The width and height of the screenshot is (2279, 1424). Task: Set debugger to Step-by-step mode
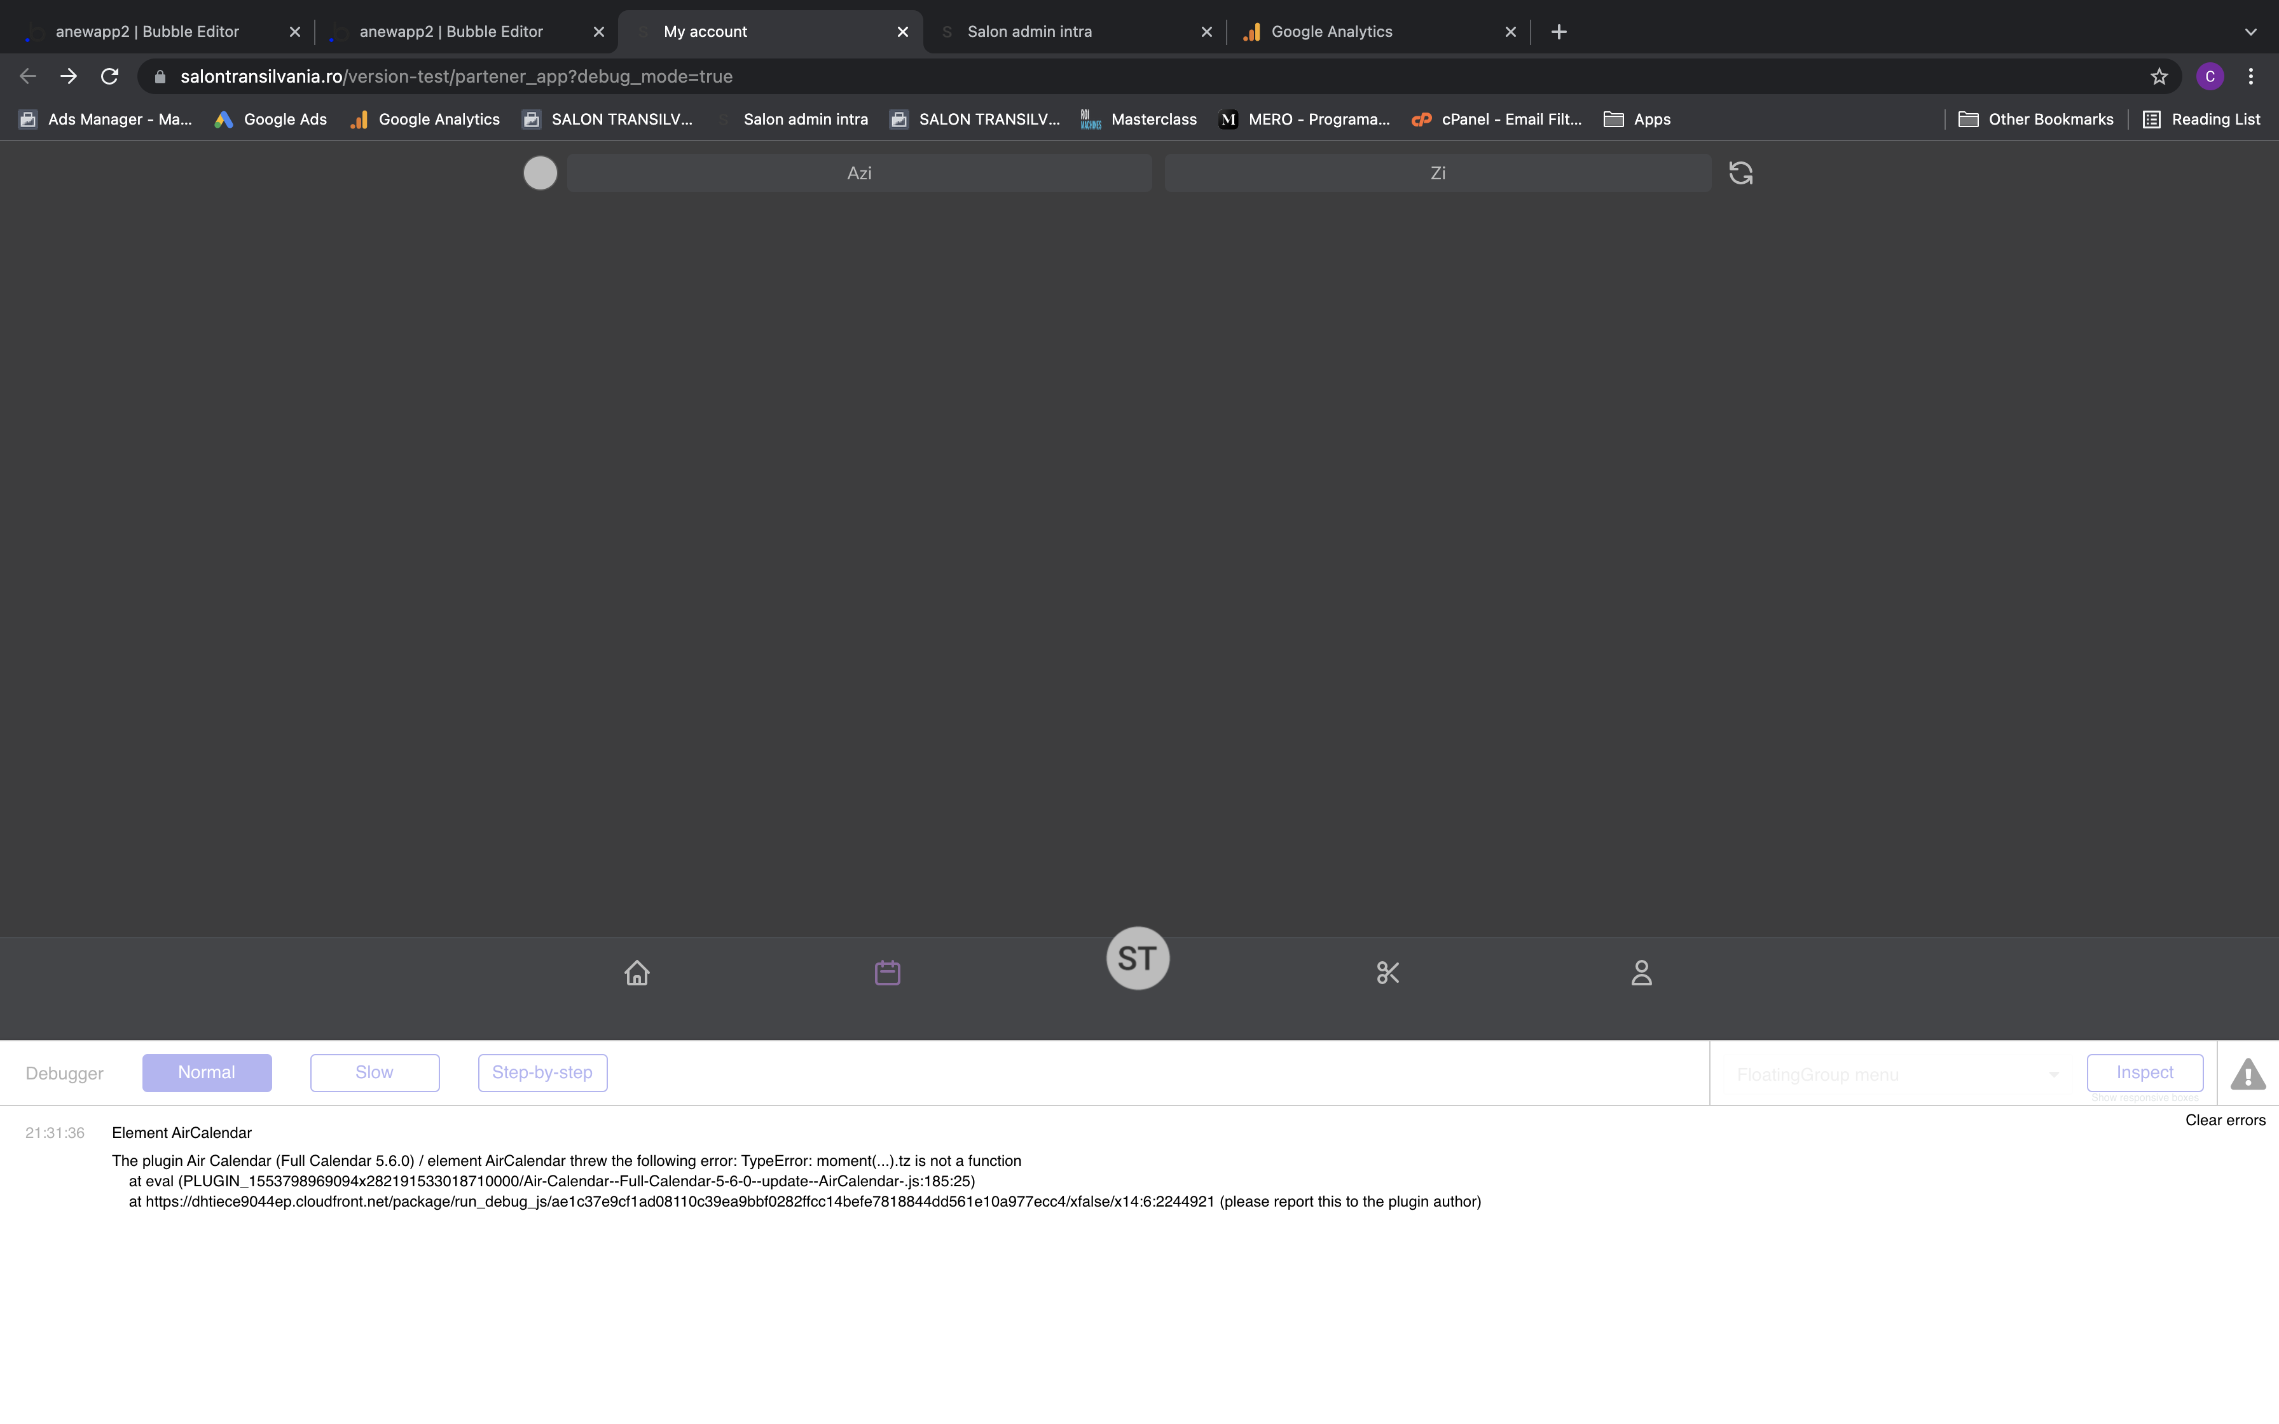(x=542, y=1072)
